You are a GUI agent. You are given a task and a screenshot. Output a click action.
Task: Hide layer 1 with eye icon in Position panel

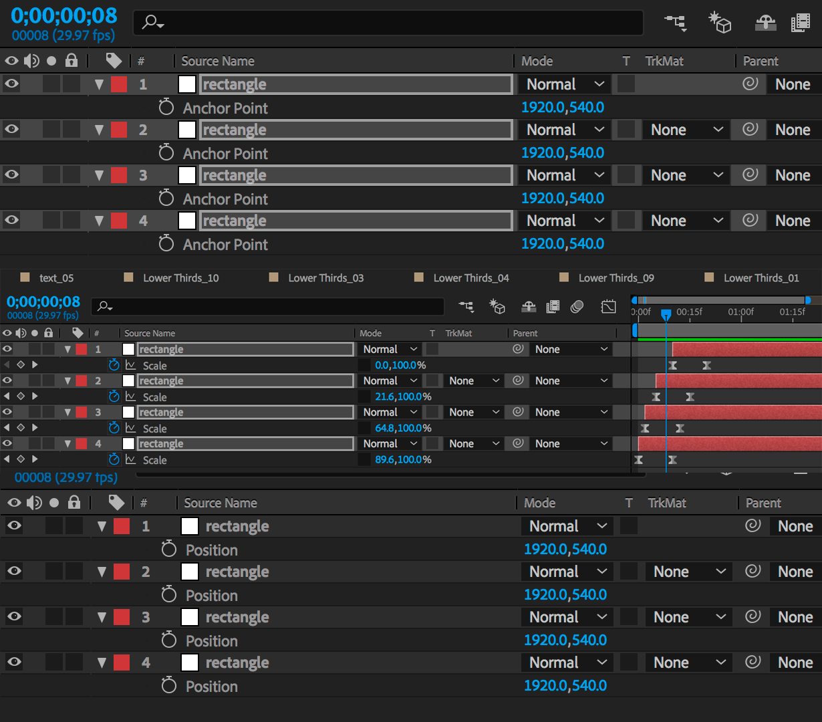14,525
